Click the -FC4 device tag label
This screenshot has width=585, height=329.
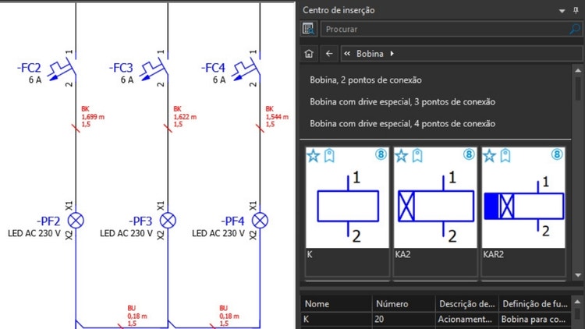[x=213, y=68]
